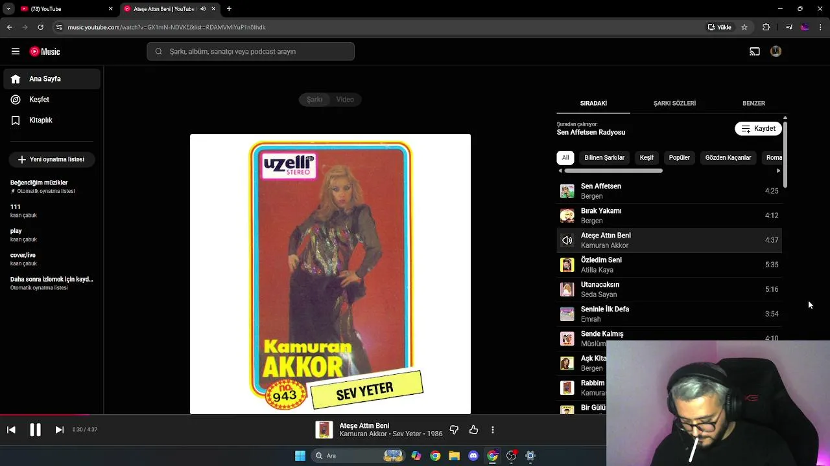Dislike Ateşe Attın Beni
This screenshot has width=830, height=466.
click(454, 430)
